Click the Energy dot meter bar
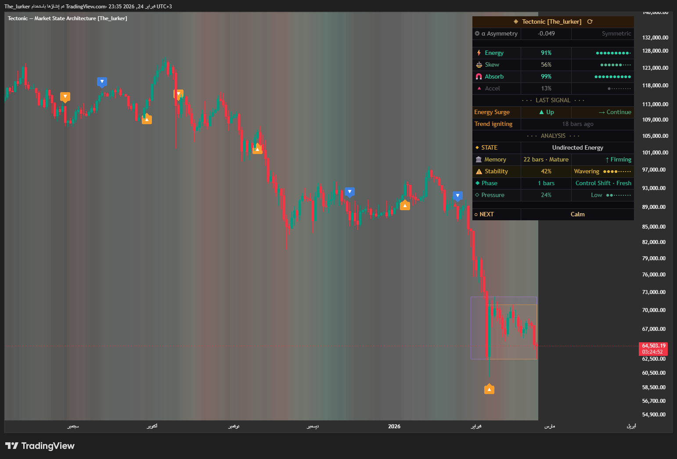Viewport: 677px width, 459px height. pos(613,53)
